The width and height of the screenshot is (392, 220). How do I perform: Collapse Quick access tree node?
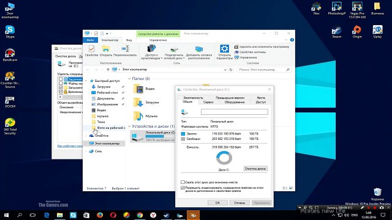pos(86,81)
